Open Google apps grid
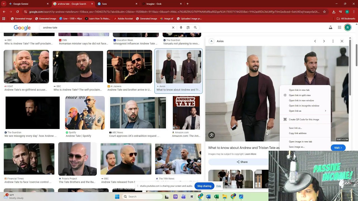Image resolution: width=358 pixels, height=201 pixels. (x=339, y=27)
